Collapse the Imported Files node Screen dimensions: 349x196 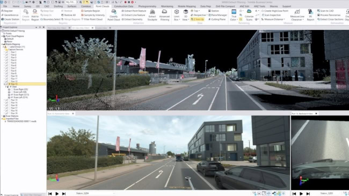(x=2, y=119)
